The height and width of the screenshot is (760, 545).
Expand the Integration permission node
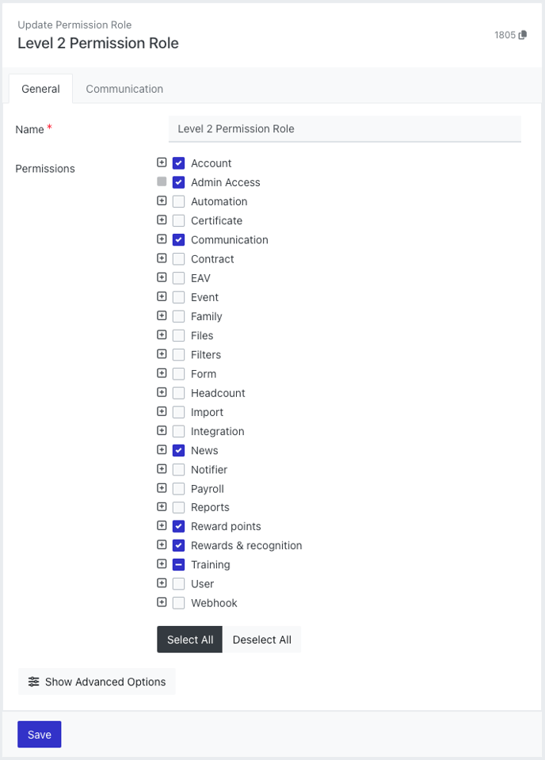[x=162, y=431]
